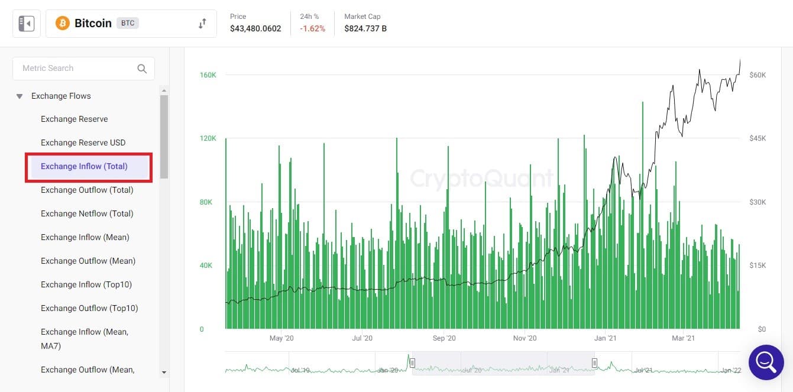The image size is (793, 392).
Task: Select the Exchange Reserve USD metric
Action: click(x=83, y=142)
